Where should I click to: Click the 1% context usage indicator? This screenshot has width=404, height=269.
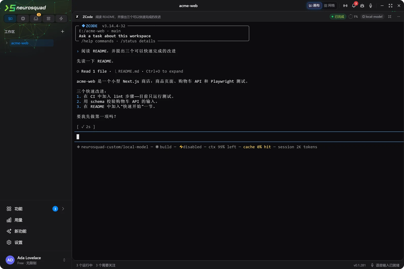tap(353, 17)
